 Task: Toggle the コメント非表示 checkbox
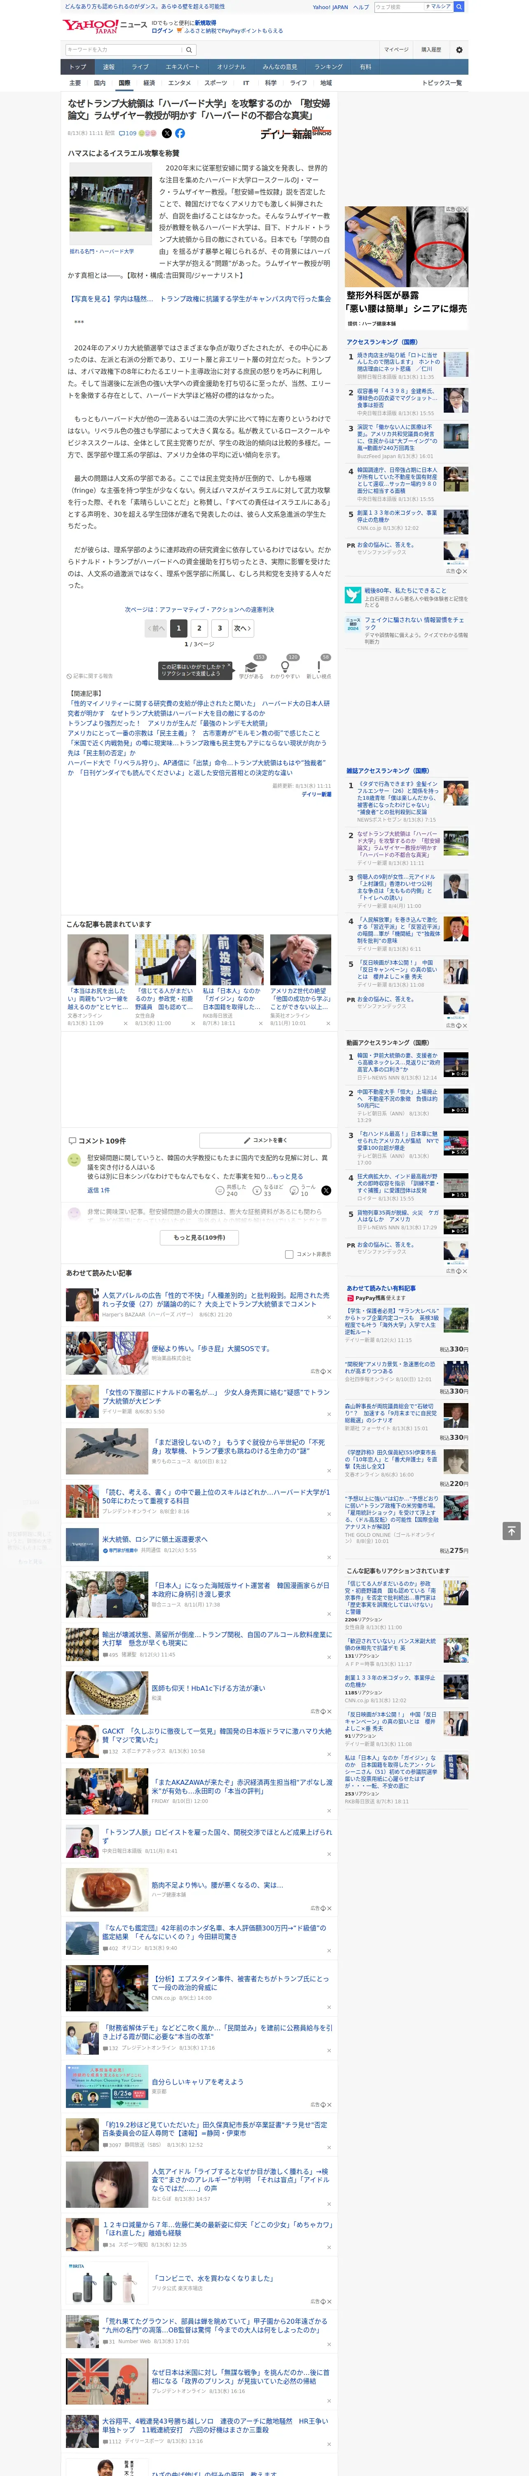pyautogui.click(x=289, y=1255)
